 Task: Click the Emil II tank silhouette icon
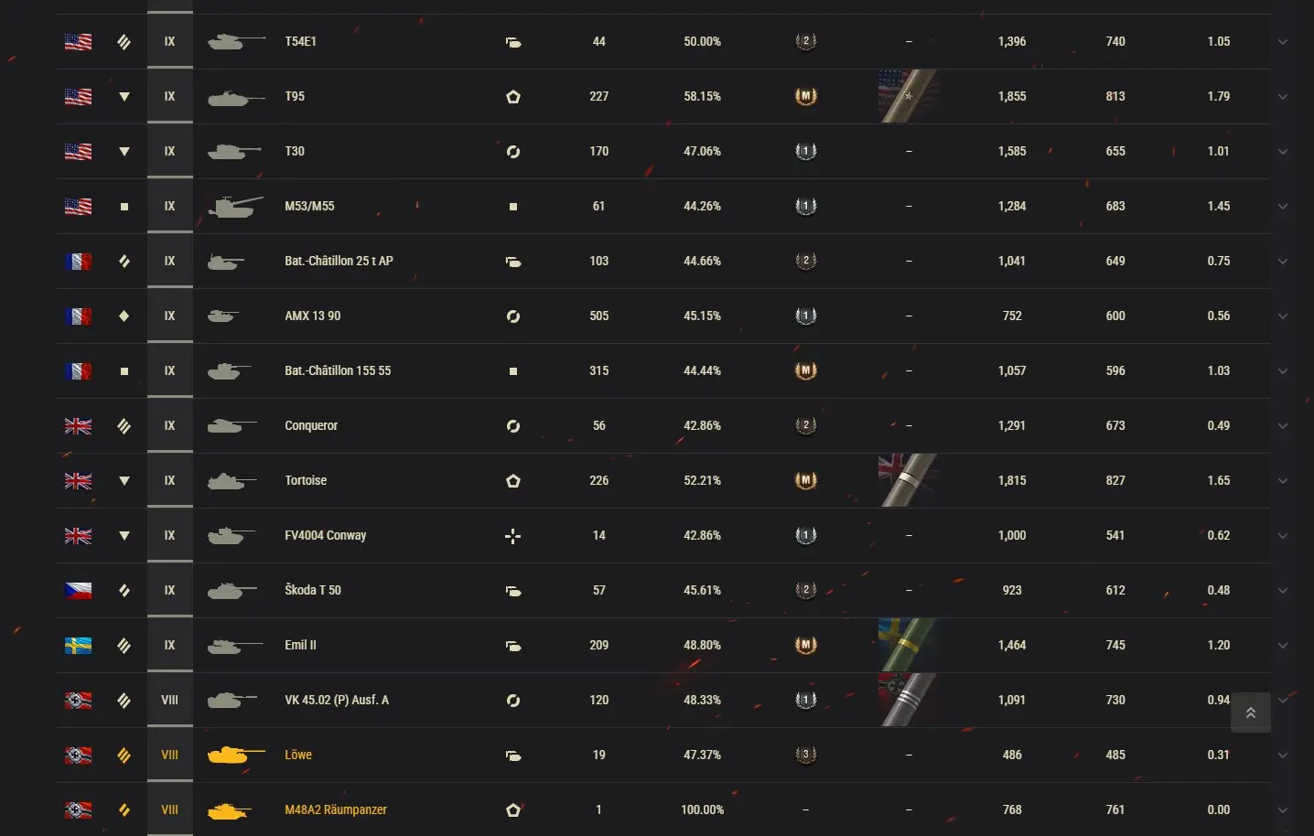tap(235, 646)
